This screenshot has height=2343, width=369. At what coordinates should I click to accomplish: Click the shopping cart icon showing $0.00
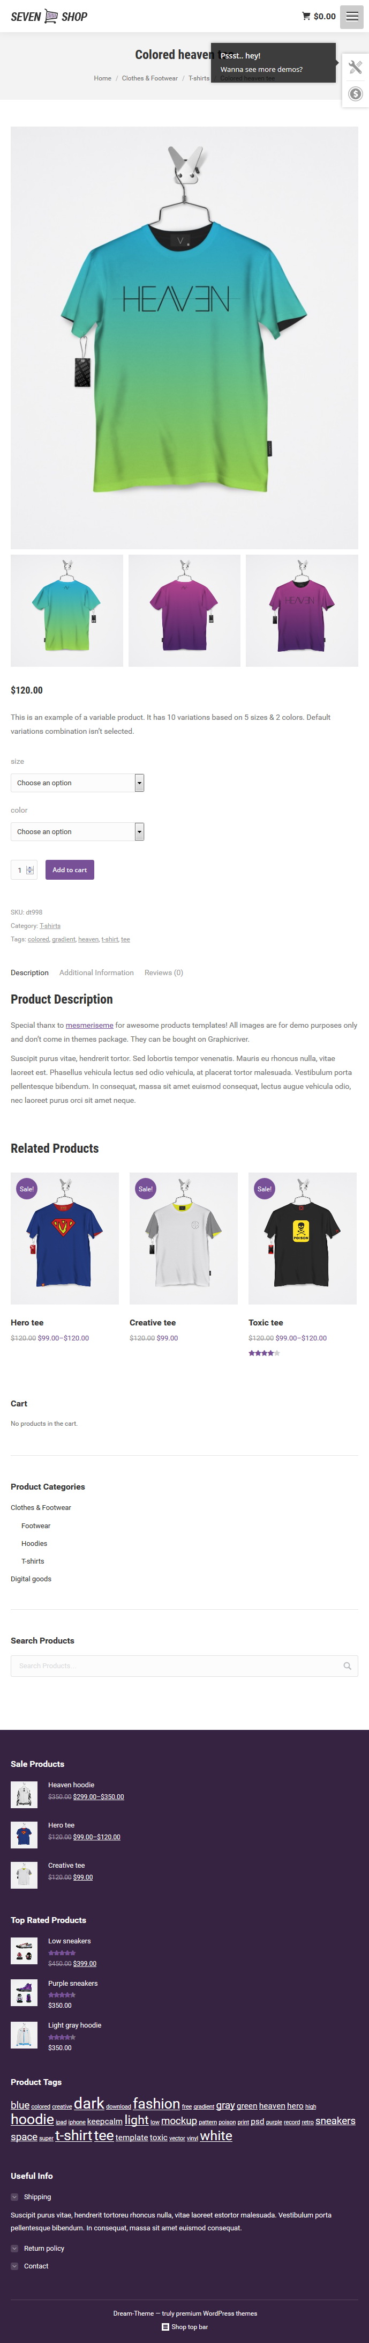coord(319,17)
